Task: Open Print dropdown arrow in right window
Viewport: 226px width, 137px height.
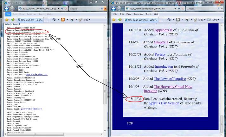Action: (x=191, y=20)
